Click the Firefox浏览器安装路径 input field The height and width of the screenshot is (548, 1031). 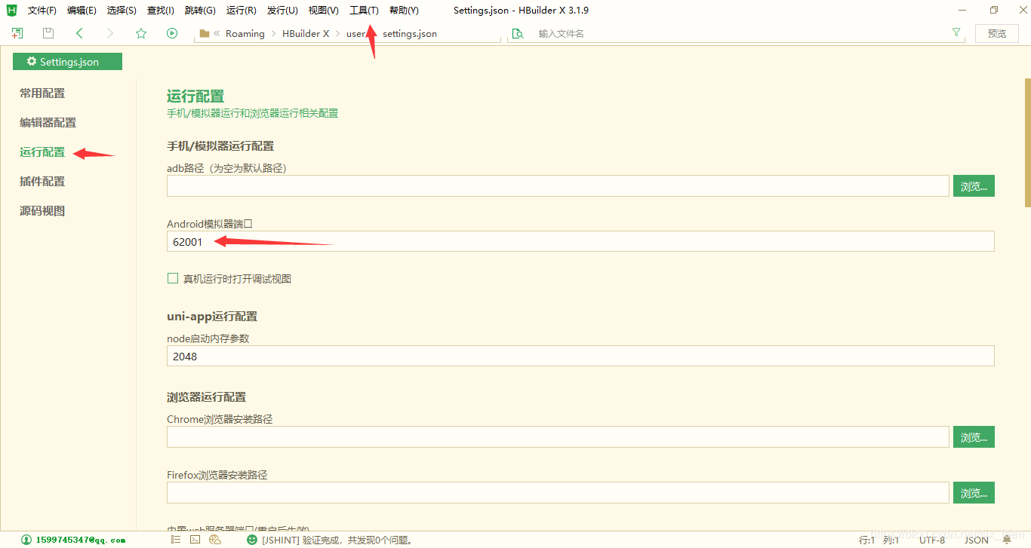558,493
